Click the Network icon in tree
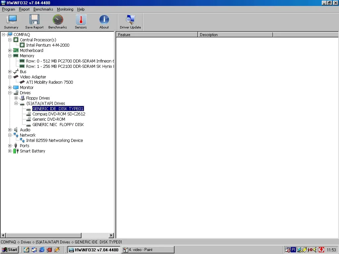 coord(16,135)
